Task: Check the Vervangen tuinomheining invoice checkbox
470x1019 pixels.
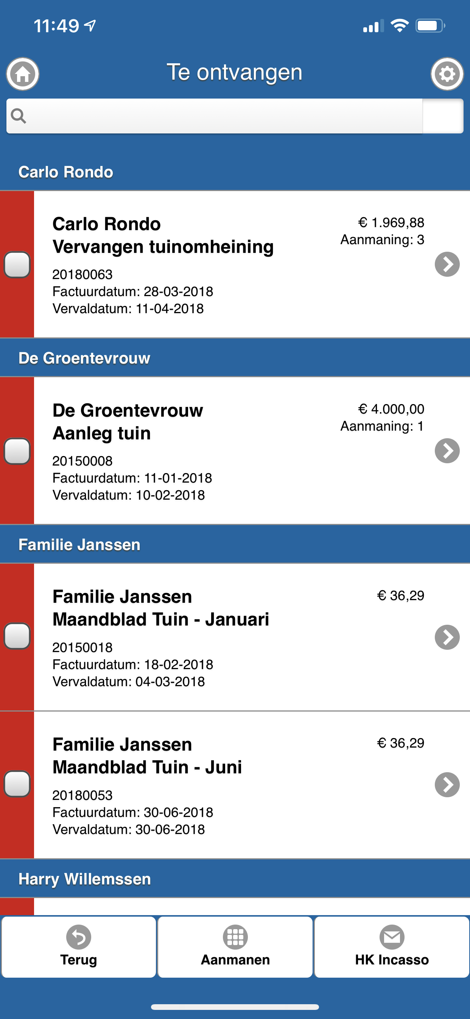Action: click(x=17, y=264)
